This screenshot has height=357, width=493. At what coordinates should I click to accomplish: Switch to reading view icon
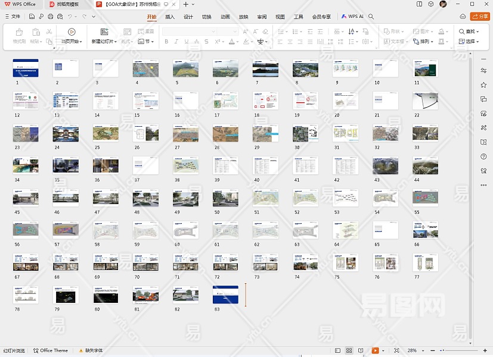(x=361, y=350)
